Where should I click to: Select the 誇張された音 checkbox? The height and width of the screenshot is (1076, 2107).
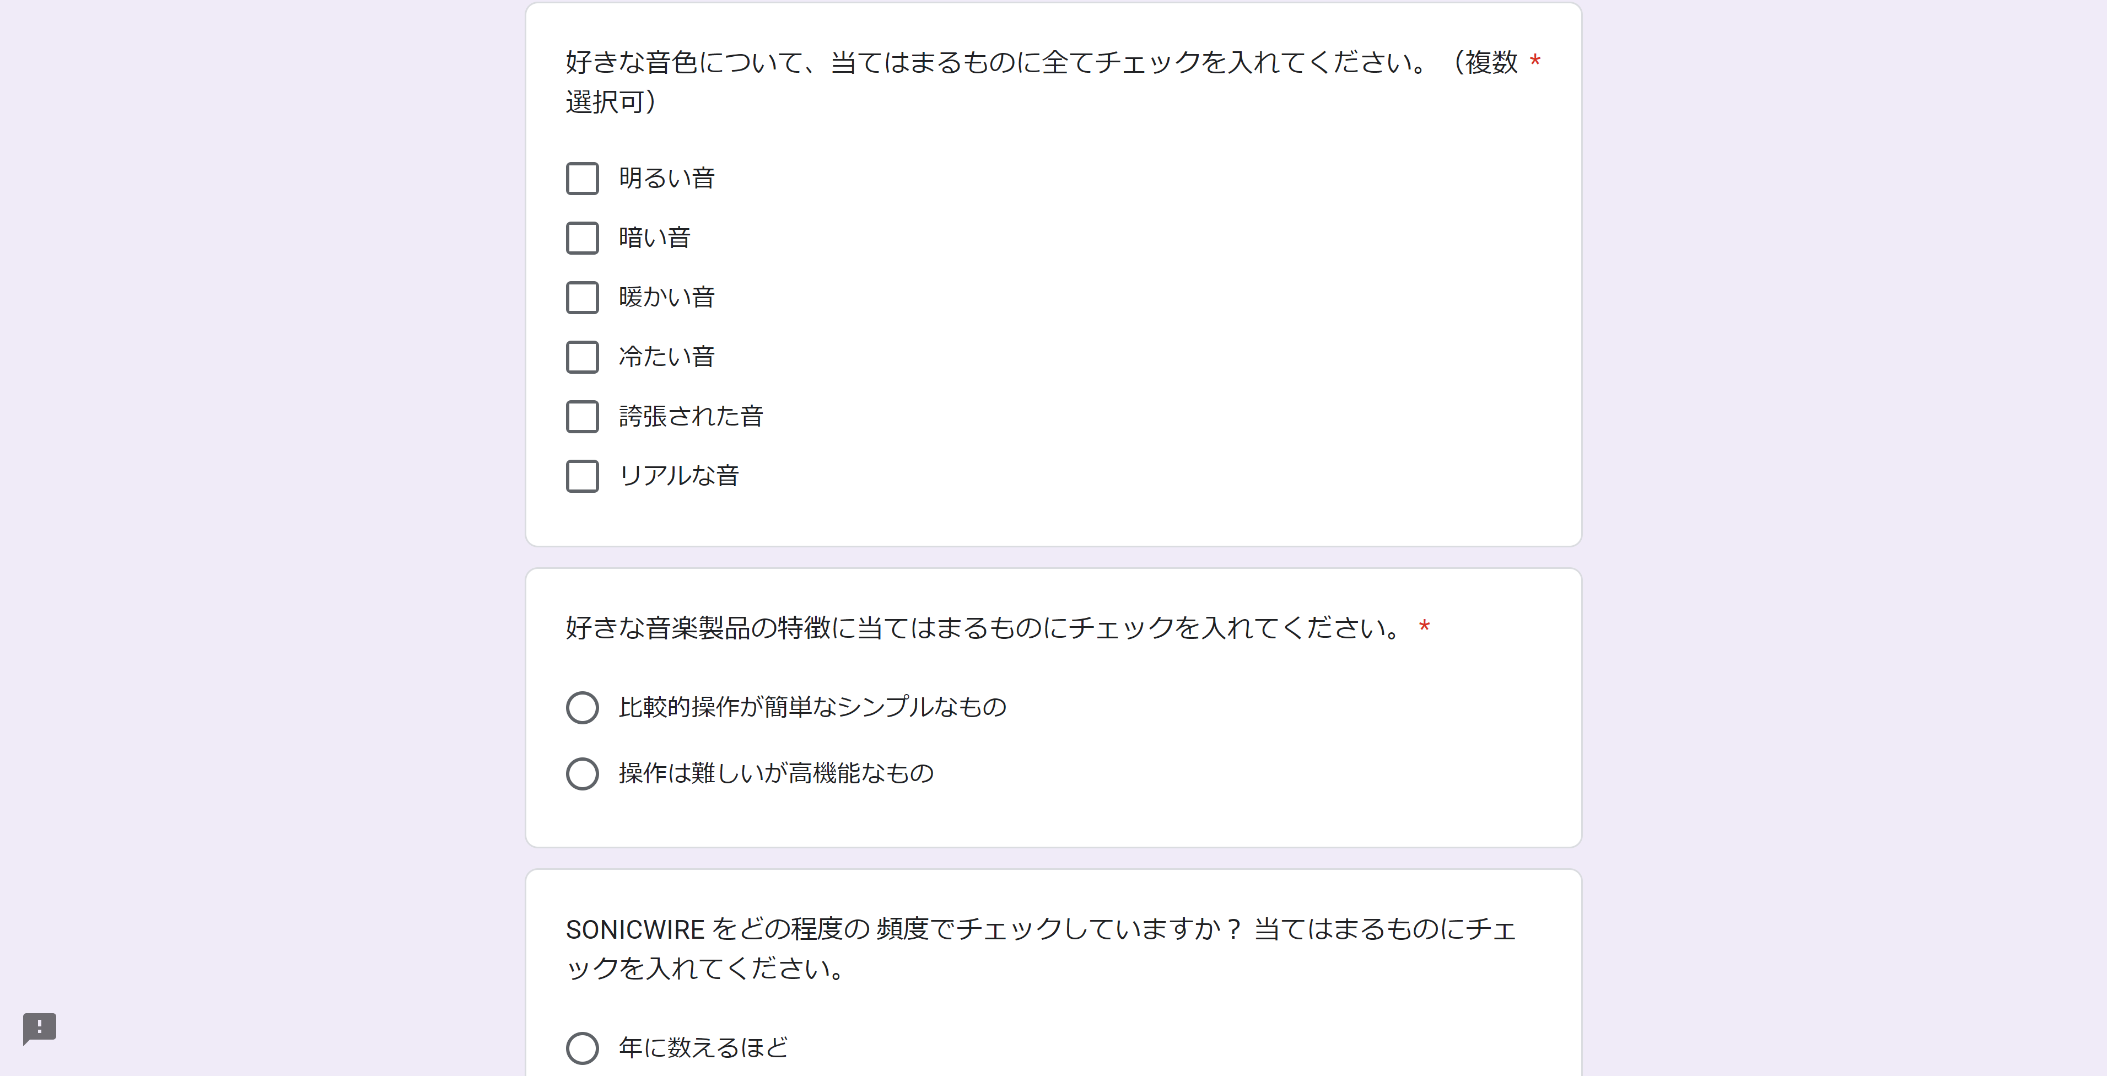(x=583, y=417)
